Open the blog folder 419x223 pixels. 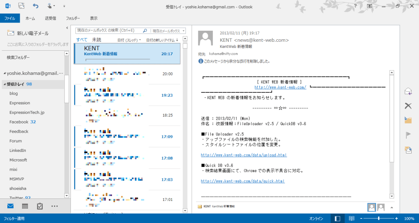click(14, 93)
